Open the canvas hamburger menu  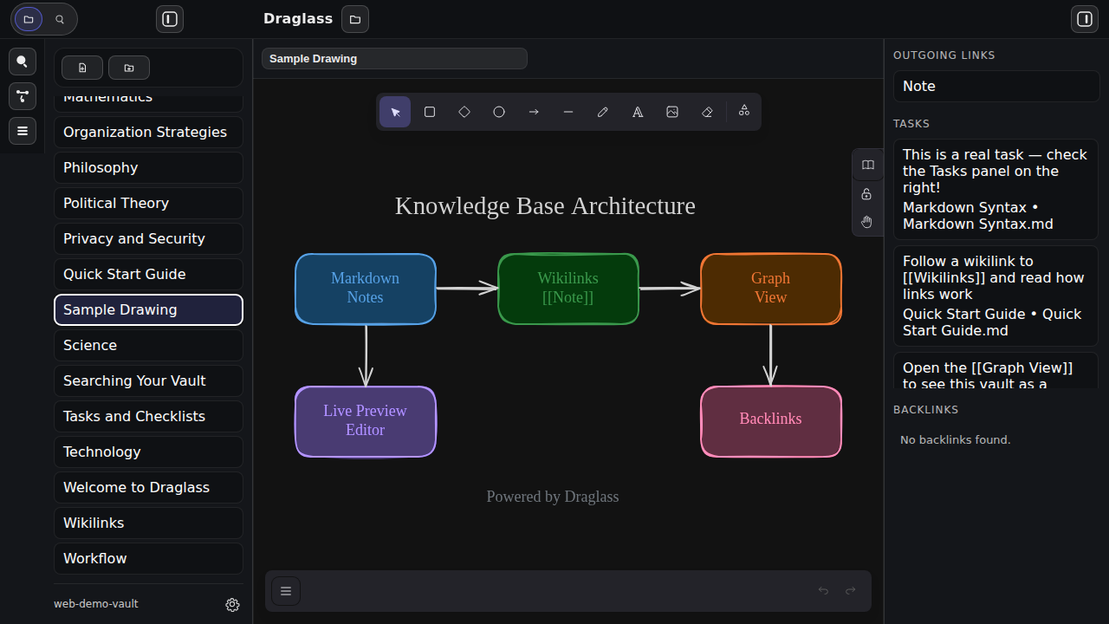pyautogui.click(x=286, y=591)
